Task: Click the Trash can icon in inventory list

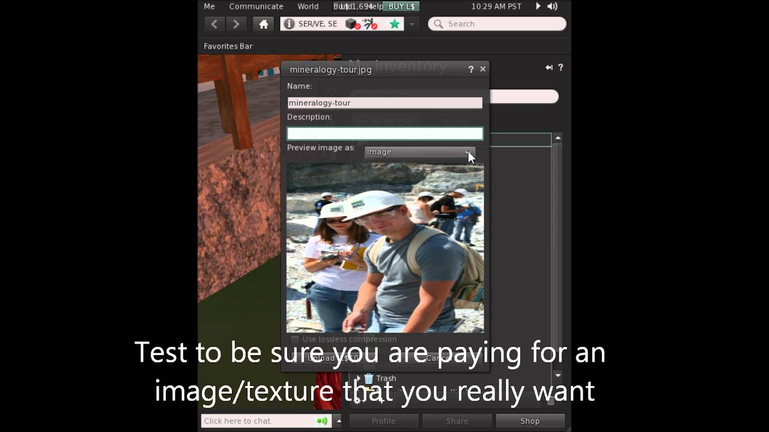Action: [369, 378]
